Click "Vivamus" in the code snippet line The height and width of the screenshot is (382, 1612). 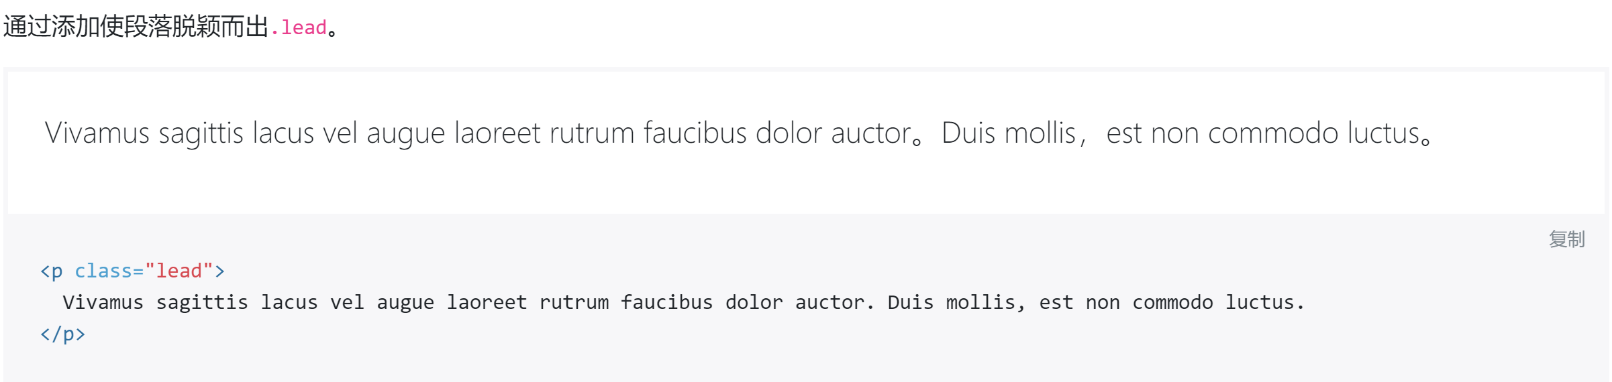pos(103,302)
